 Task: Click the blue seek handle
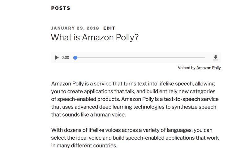click(x=75, y=58)
